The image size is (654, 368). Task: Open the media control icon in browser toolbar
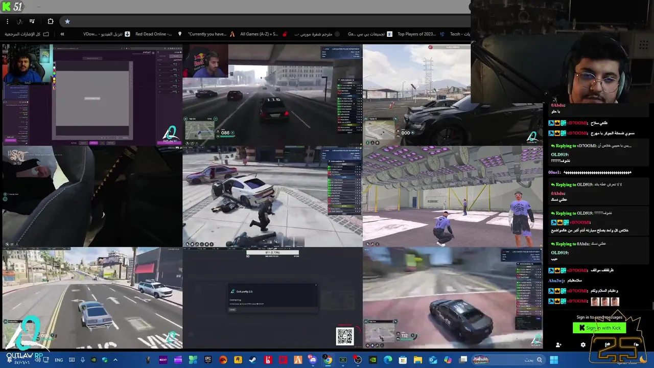pyautogui.click(x=32, y=21)
